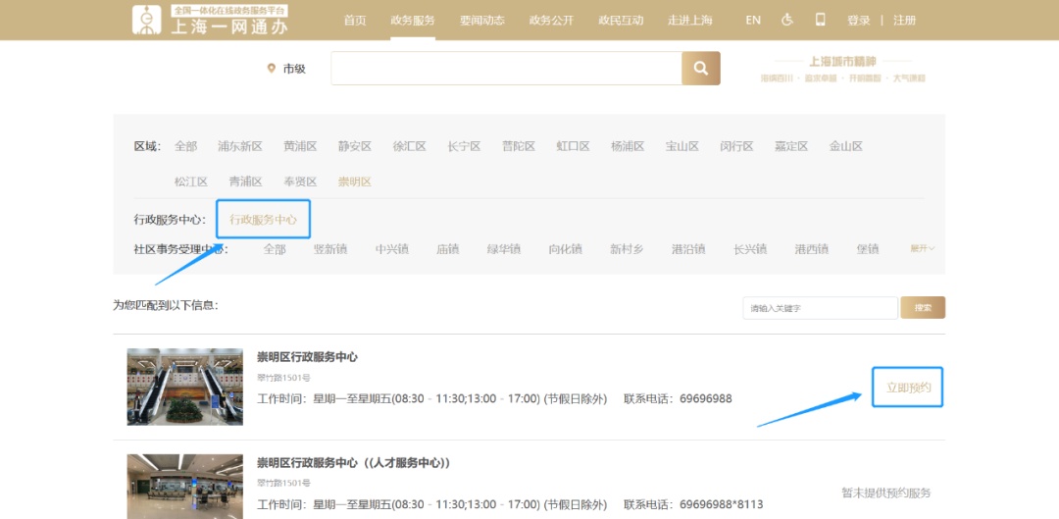Open the 崇明区行政服务中心 photo thumbnail
1059x519 pixels.
coord(185,387)
